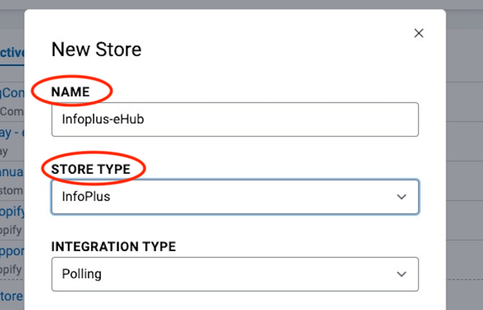Click the STORE TYPE field label
The width and height of the screenshot is (483, 310).
coord(91,169)
